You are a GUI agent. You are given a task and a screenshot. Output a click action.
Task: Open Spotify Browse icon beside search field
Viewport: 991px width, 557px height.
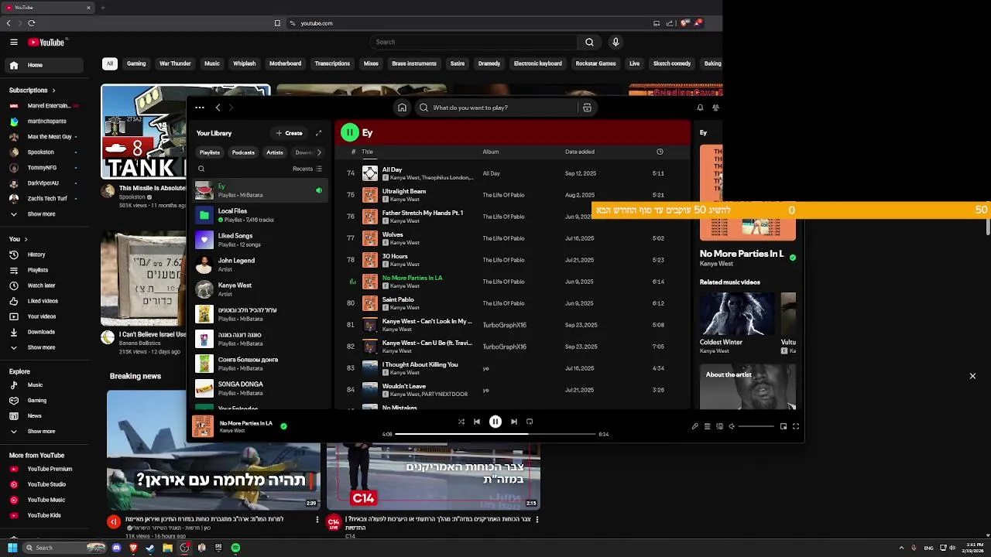[x=587, y=108]
